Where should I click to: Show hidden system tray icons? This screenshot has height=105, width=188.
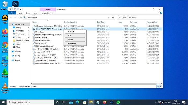click(x=156, y=102)
